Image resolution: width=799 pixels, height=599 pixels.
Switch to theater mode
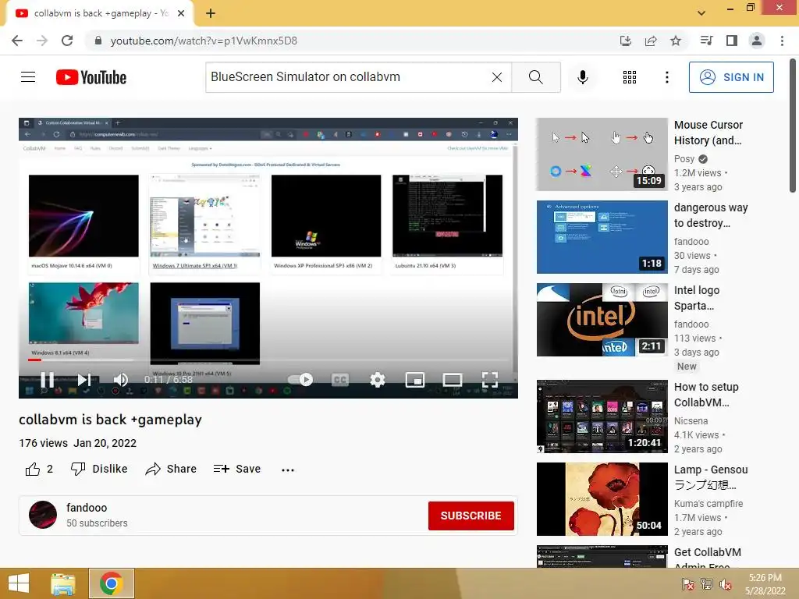[x=453, y=380]
